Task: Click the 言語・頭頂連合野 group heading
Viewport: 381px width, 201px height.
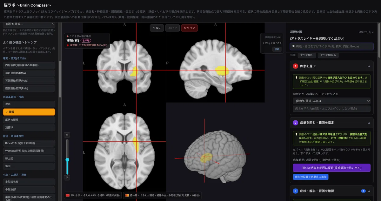Action: click(13, 136)
